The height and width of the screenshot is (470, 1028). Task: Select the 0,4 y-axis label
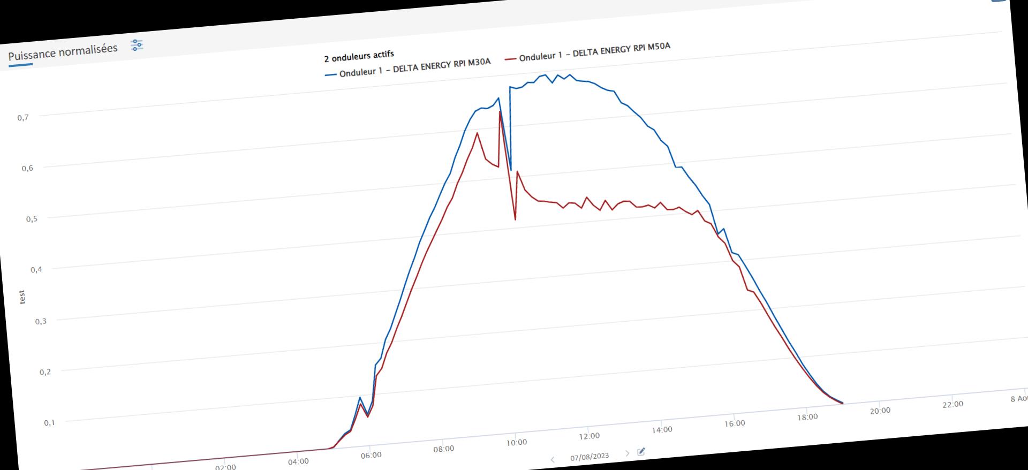36,270
